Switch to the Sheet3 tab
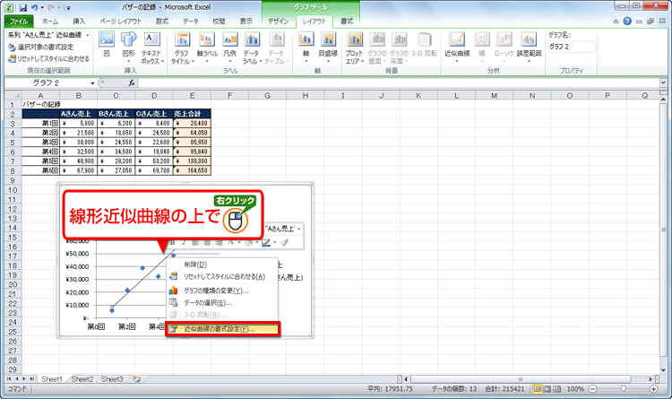The width and height of the screenshot is (672, 399). point(112,379)
